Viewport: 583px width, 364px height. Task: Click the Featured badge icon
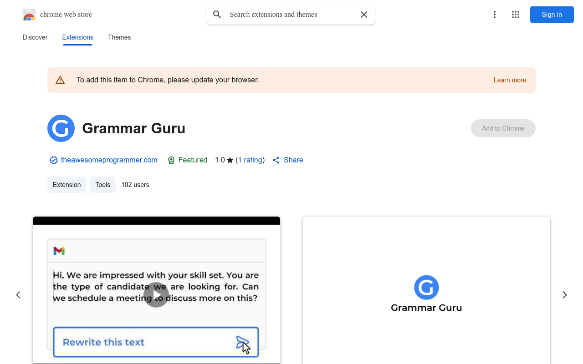(171, 160)
